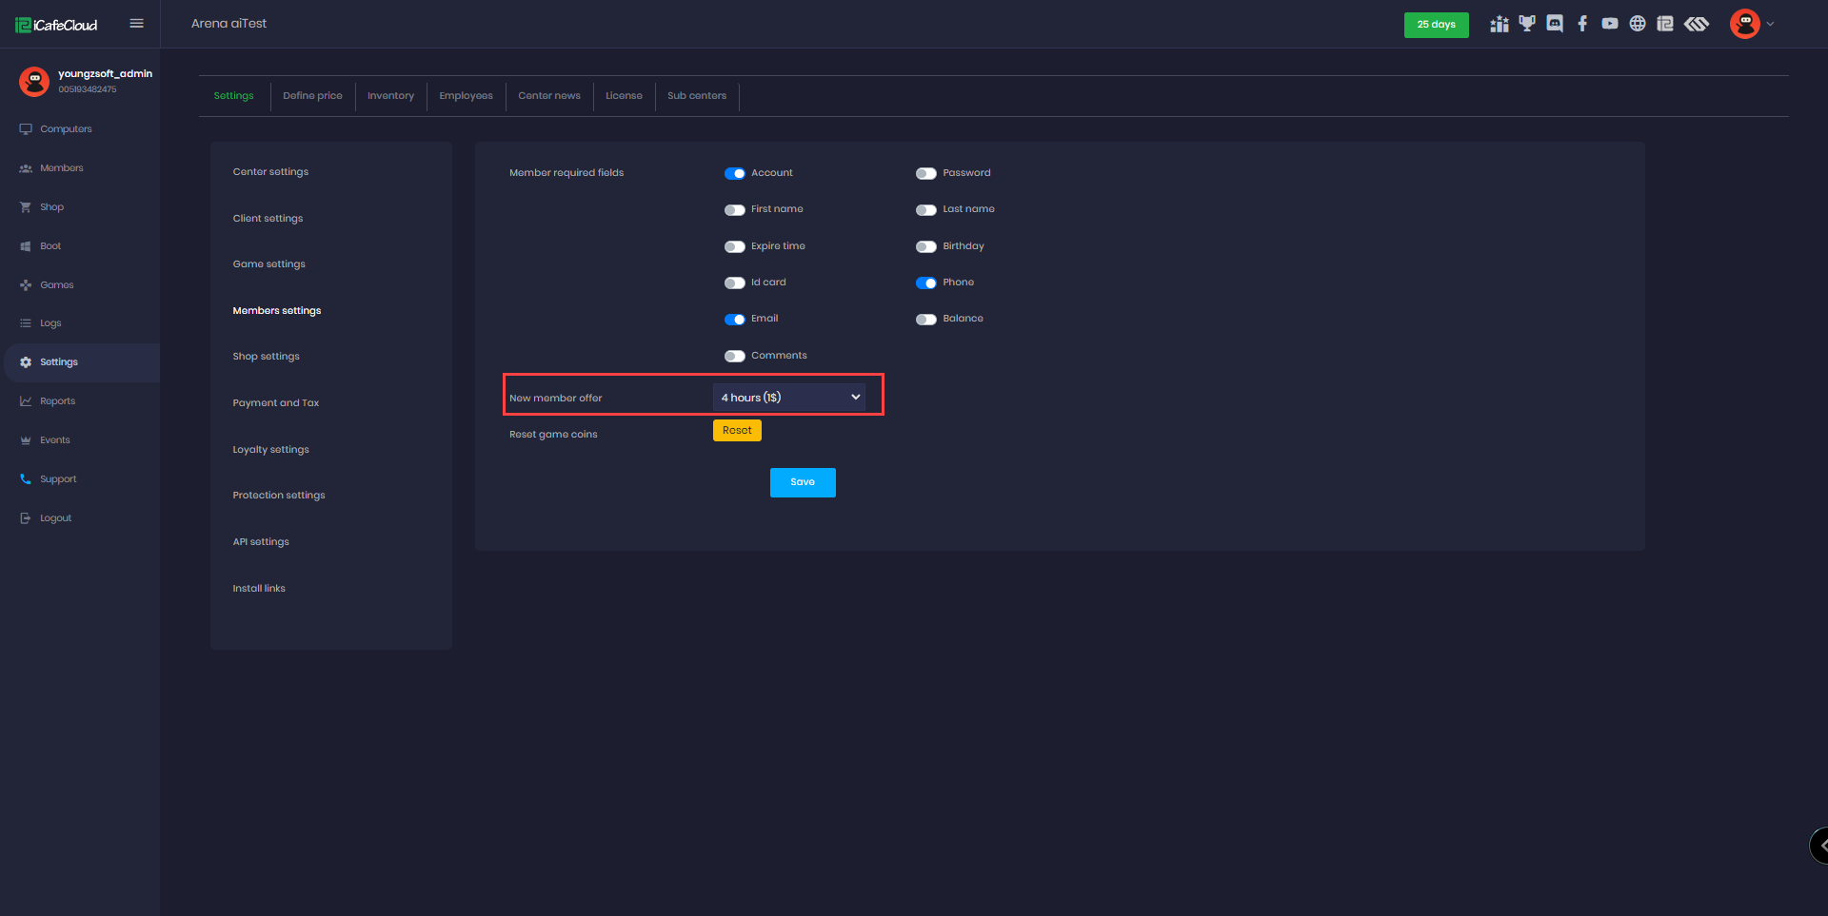Open the star ranking leaderboard icon

(x=1500, y=24)
